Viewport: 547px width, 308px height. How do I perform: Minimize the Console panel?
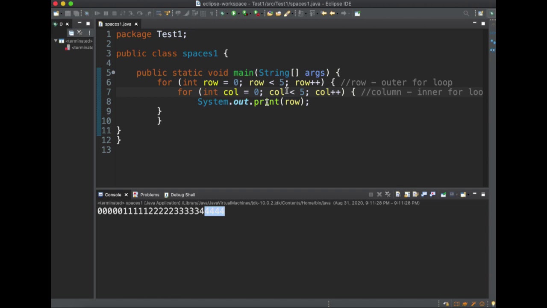pos(474,194)
